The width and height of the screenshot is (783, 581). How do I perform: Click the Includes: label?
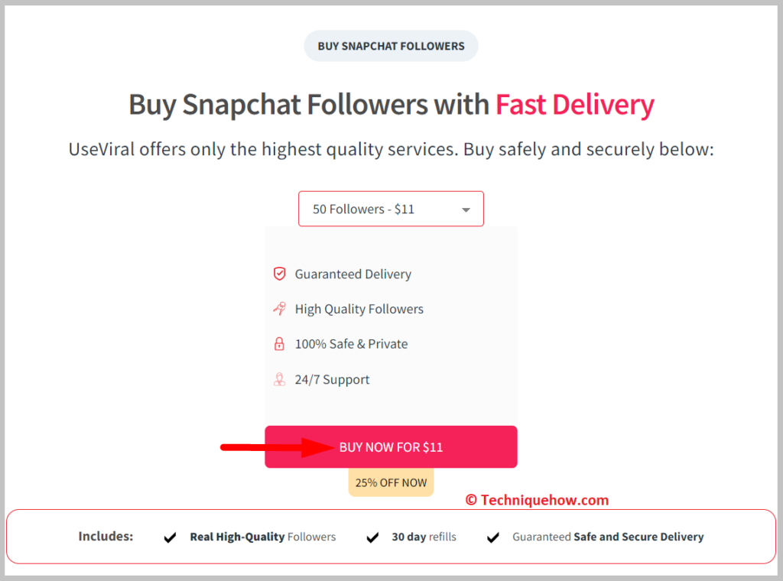click(x=106, y=537)
